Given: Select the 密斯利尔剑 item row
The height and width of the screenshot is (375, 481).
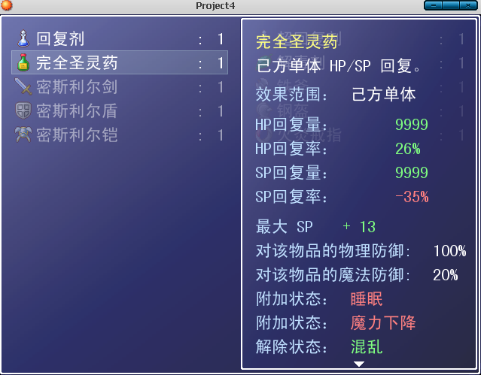Looking at the screenshot, I should tap(120, 86).
